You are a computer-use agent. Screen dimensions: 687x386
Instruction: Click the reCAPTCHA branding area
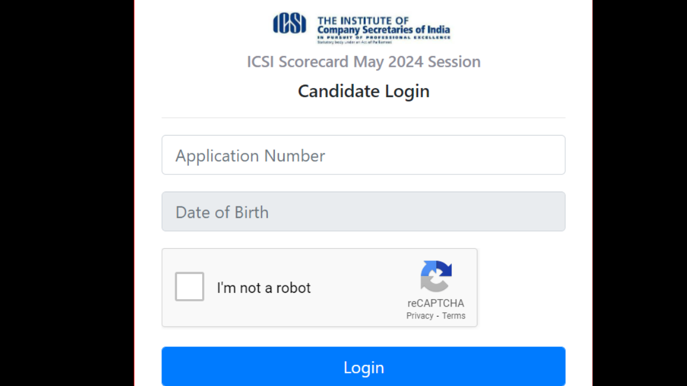436,289
